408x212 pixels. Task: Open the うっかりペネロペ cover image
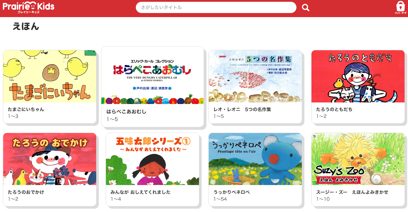click(255, 159)
